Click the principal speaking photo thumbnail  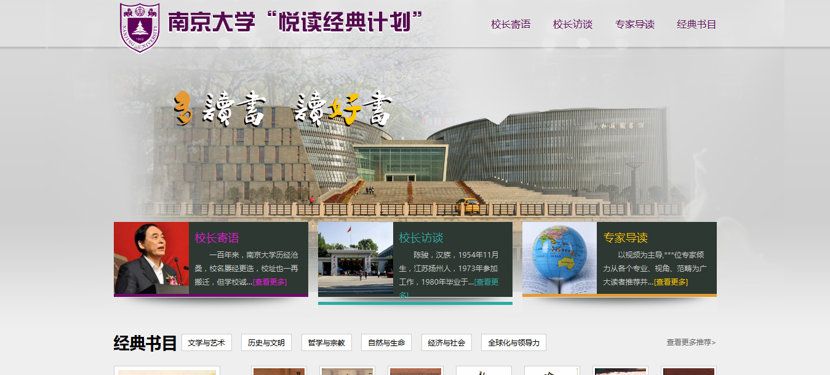coord(151,258)
